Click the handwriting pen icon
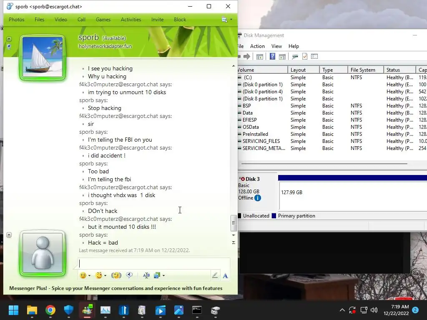The width and height of the screenshot is (427, 320). coord(215,275)
